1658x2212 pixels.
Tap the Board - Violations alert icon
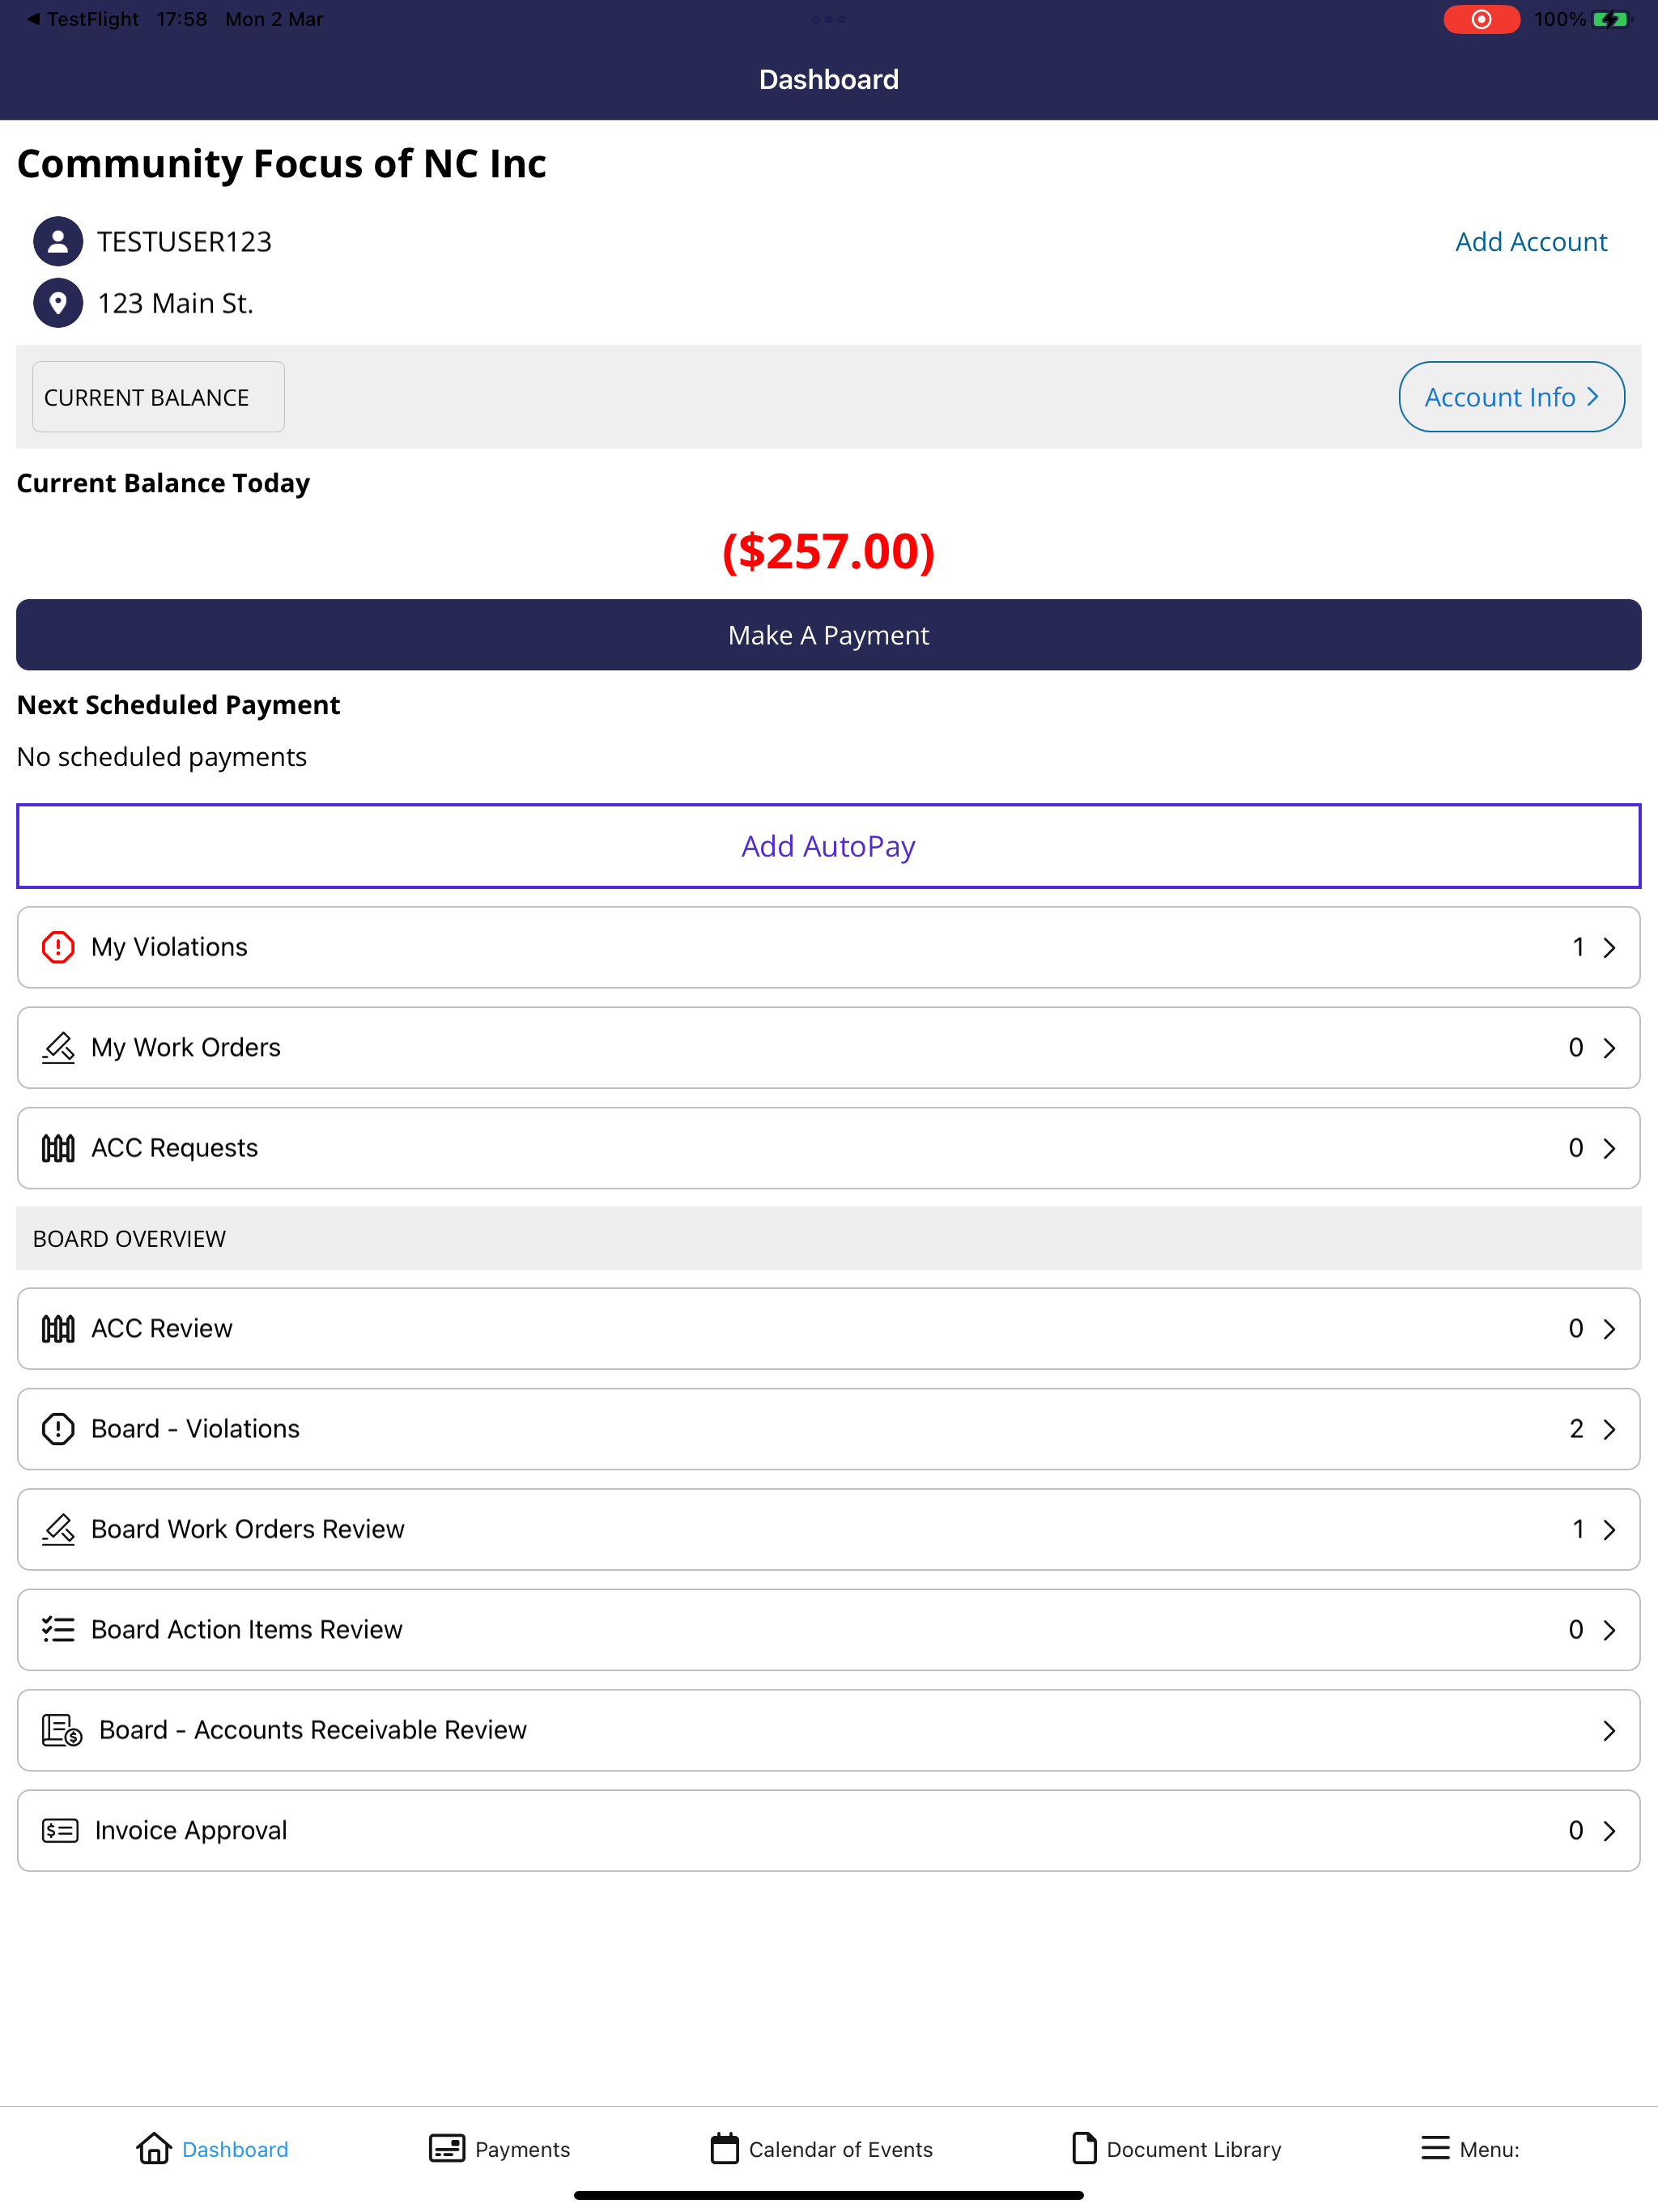58,1429
